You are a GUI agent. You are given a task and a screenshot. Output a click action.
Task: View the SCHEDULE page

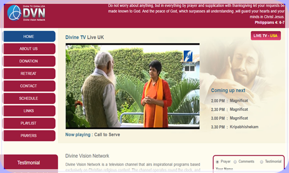pos(29,99)
